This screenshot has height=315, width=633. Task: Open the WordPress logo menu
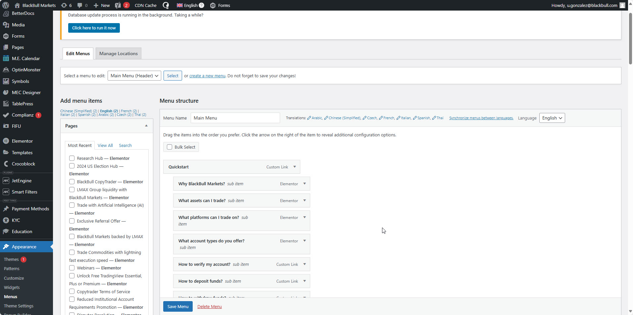click(6, 5)
